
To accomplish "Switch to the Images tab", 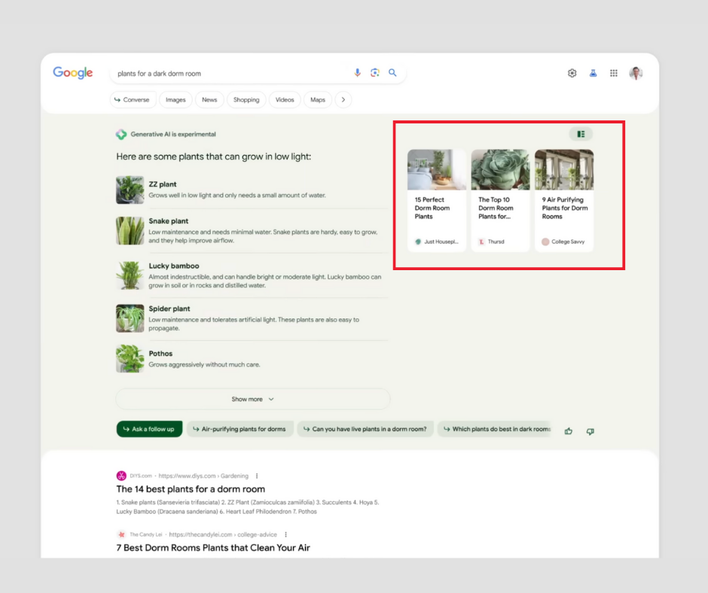I will pos(175,99).
